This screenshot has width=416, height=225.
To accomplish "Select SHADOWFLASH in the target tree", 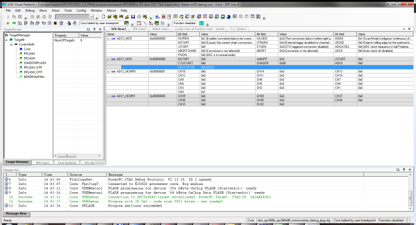I will coord(35,63).
